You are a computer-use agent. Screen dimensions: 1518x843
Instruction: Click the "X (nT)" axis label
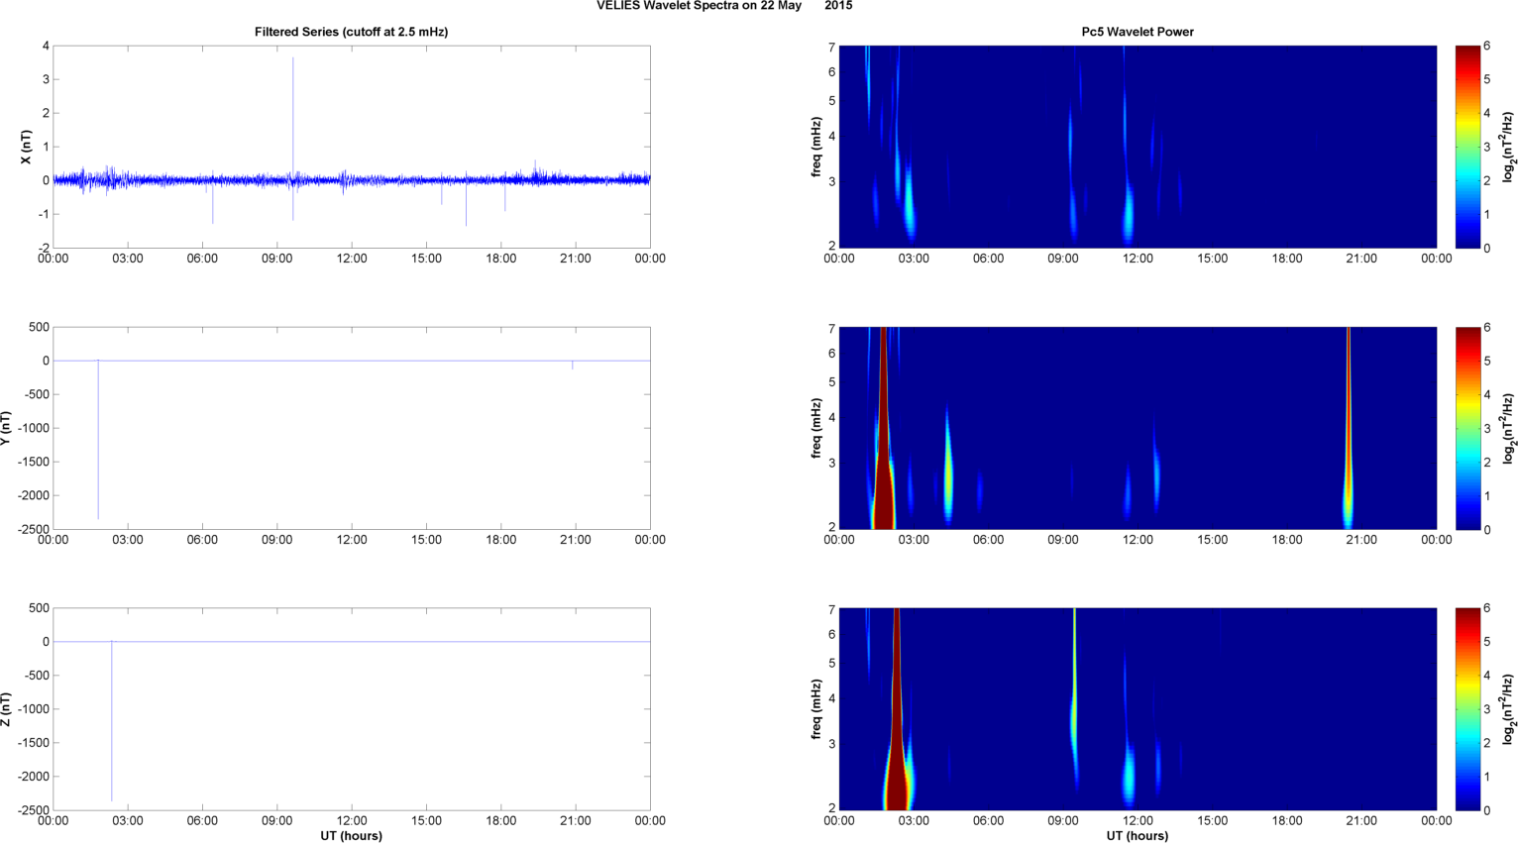click(x=27, y=147)
